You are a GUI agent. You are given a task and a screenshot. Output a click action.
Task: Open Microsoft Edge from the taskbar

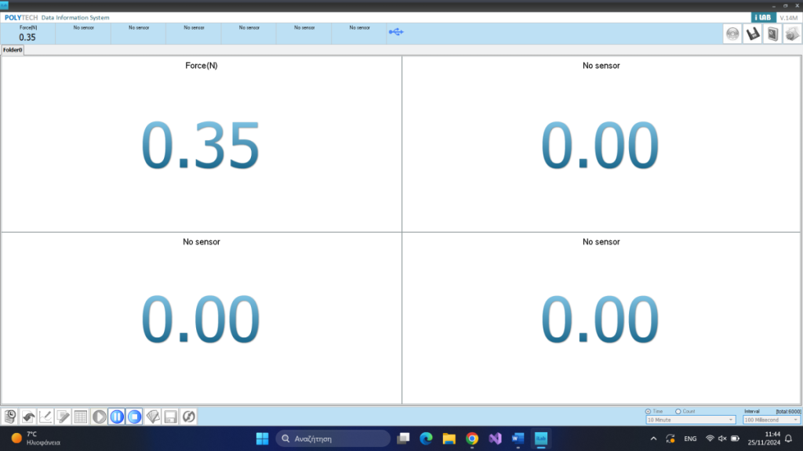tap(426, 438)
